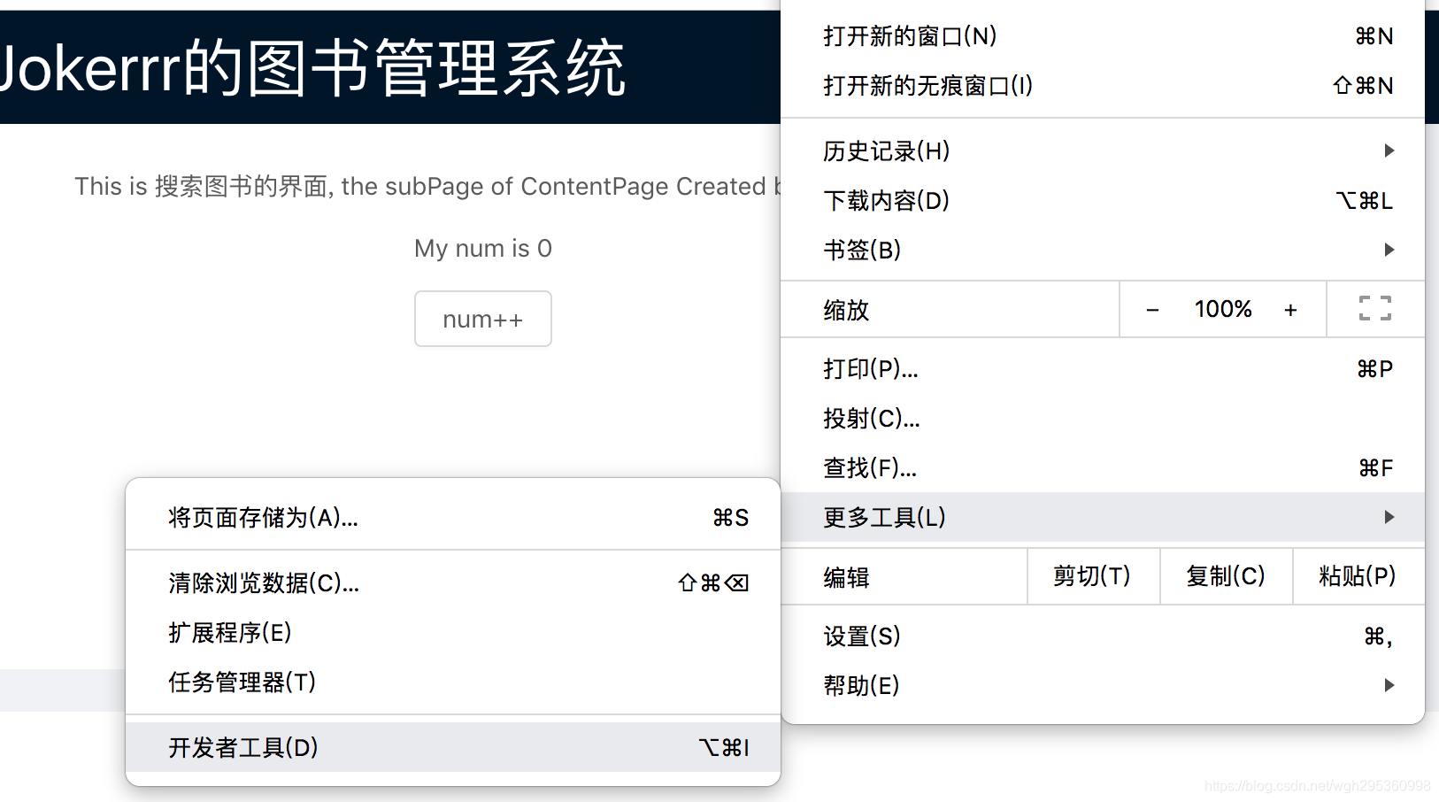Select 清除浏览数据(C)... in submenu

pos(453,583)
